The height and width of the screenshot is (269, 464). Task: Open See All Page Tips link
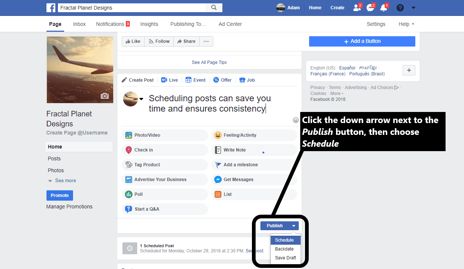[209, 62]
